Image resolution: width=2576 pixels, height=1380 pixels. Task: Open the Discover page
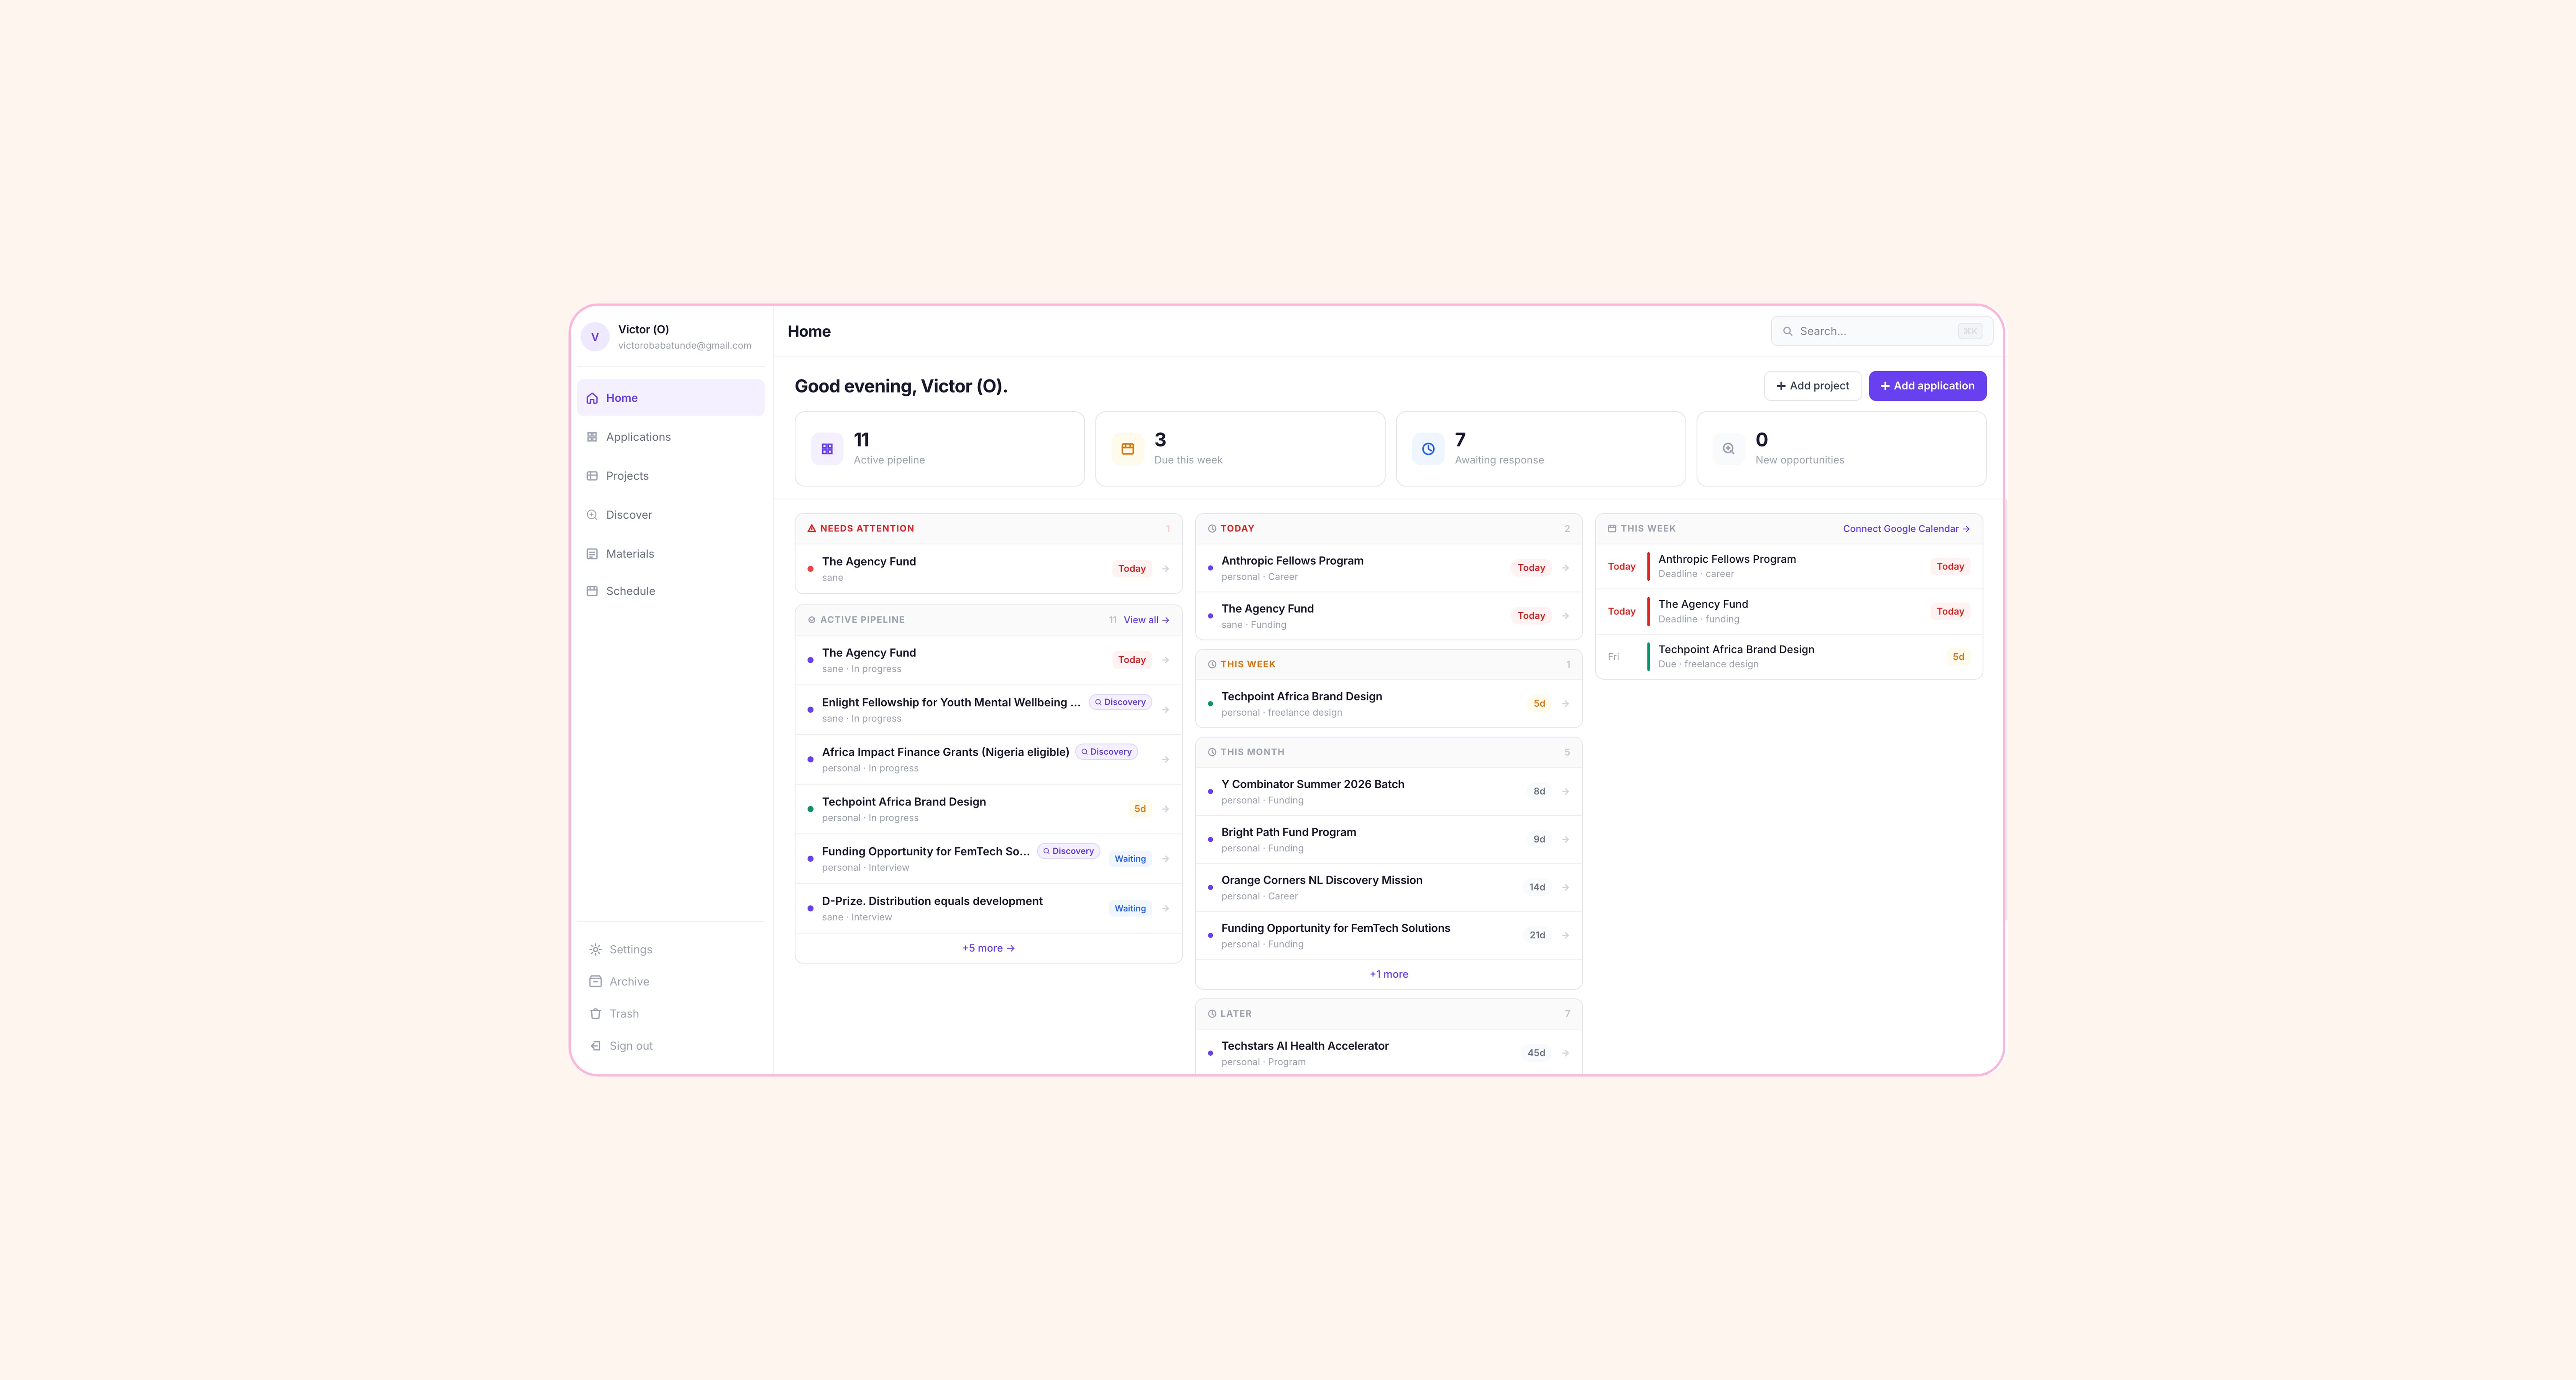tap(670, 515)
